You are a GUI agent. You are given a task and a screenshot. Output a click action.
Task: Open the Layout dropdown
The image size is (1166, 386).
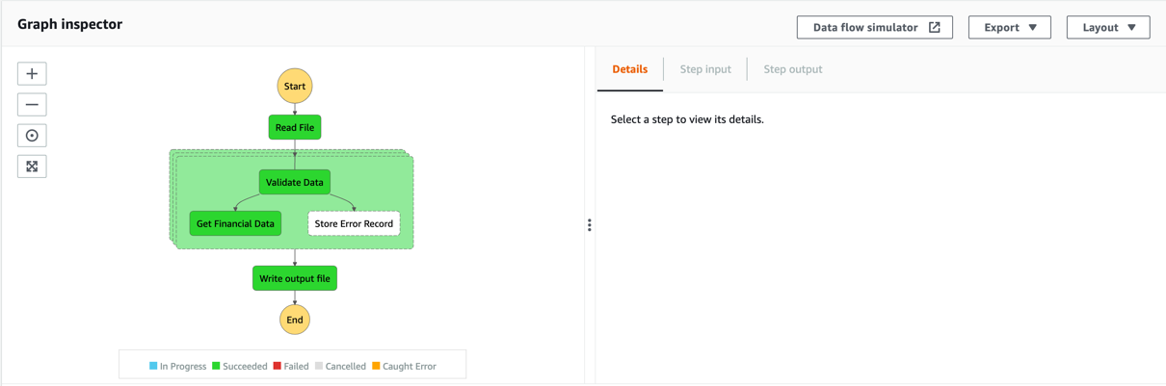click(x=1107, y=28)
